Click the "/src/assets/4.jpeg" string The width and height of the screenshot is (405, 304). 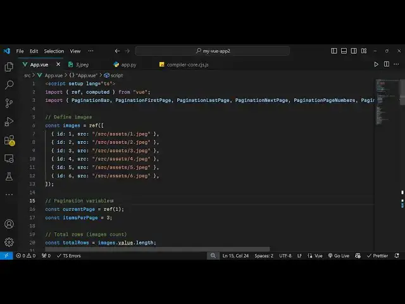(x=121, y=159)
